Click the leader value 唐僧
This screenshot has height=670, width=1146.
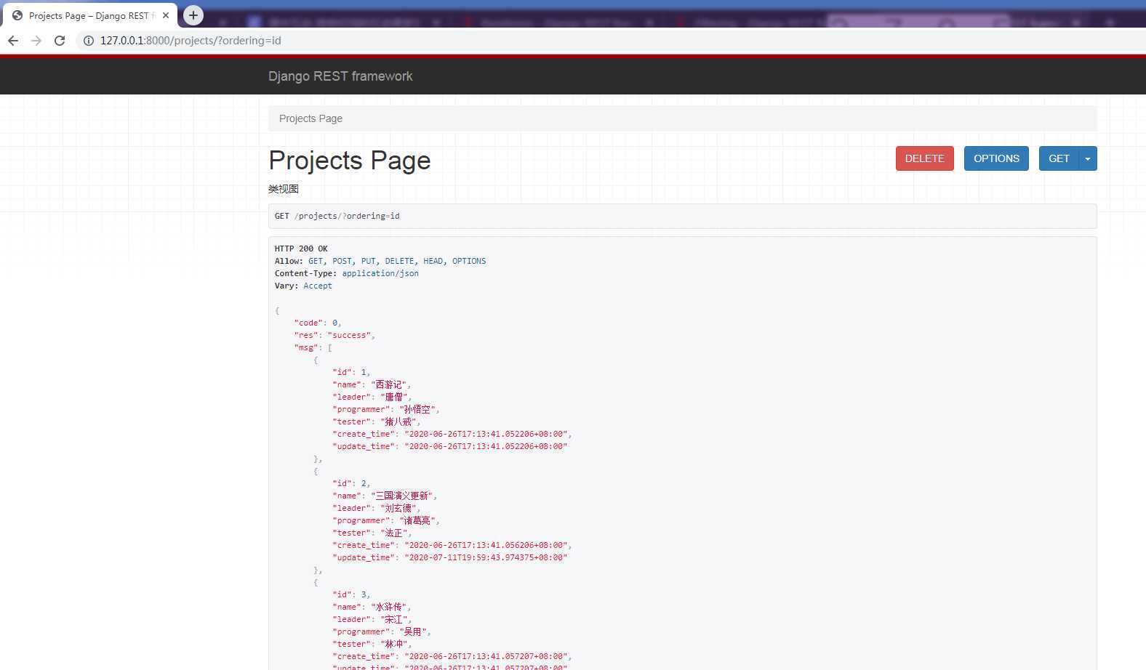coord(396,397)
